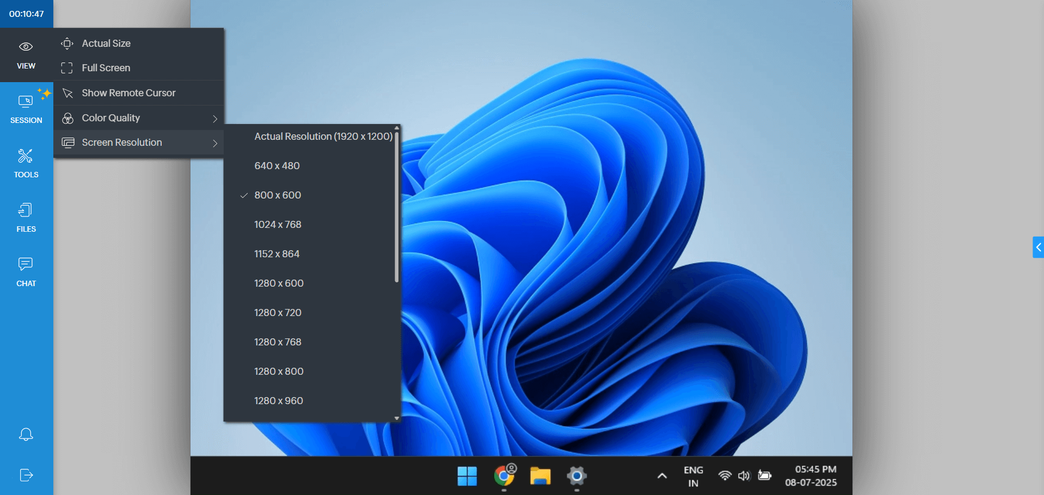Select Actual Size menu entry

pos(106,44)
